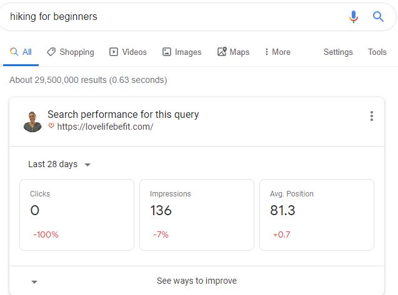Open the three-dot menu on performance card

coord(372,116)
